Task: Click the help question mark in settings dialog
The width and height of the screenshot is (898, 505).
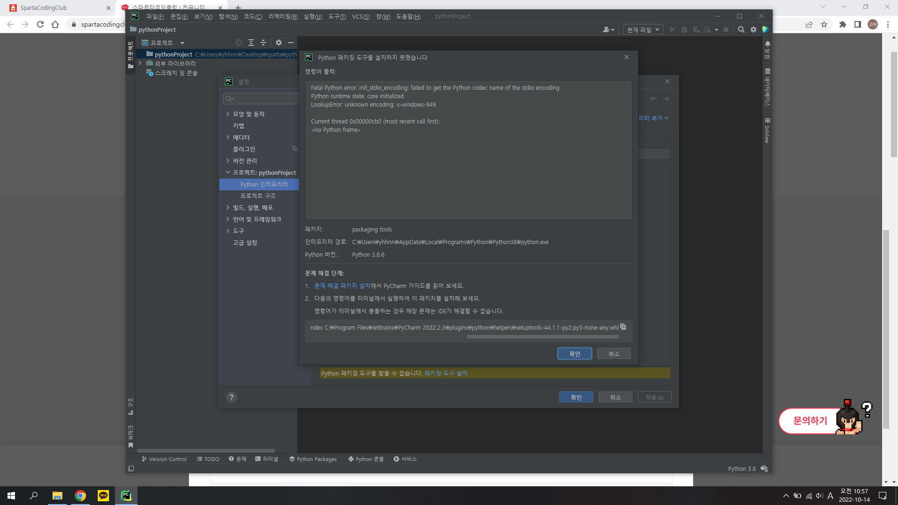Action: click(232, 397)
